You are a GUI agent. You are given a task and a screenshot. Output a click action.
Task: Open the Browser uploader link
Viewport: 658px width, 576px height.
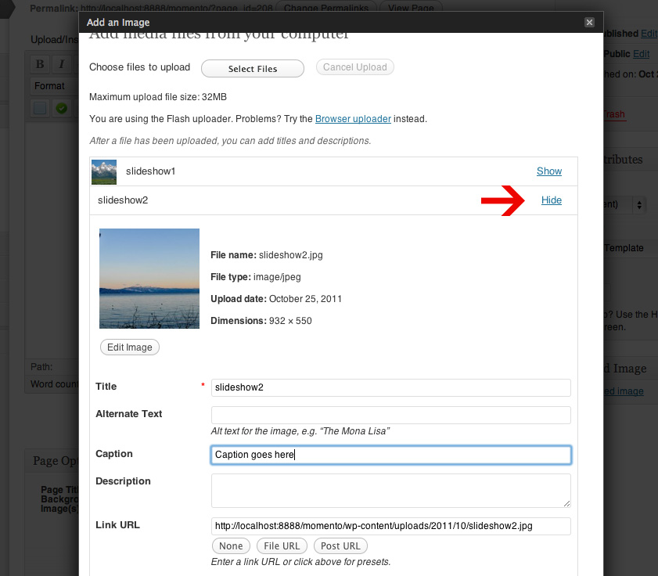pyautogui.click(x=353, y=119)
